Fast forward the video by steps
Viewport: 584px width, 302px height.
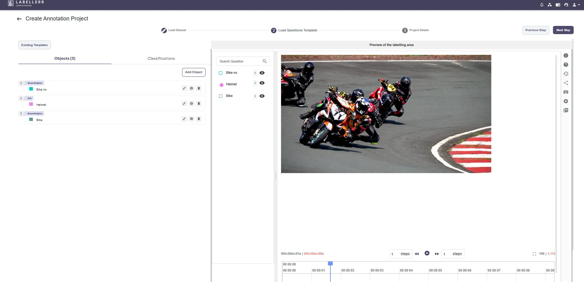click(x=437, y=254)
